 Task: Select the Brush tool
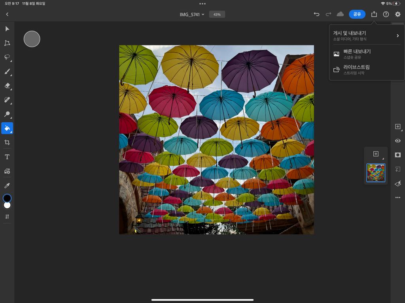click(7, 71)
